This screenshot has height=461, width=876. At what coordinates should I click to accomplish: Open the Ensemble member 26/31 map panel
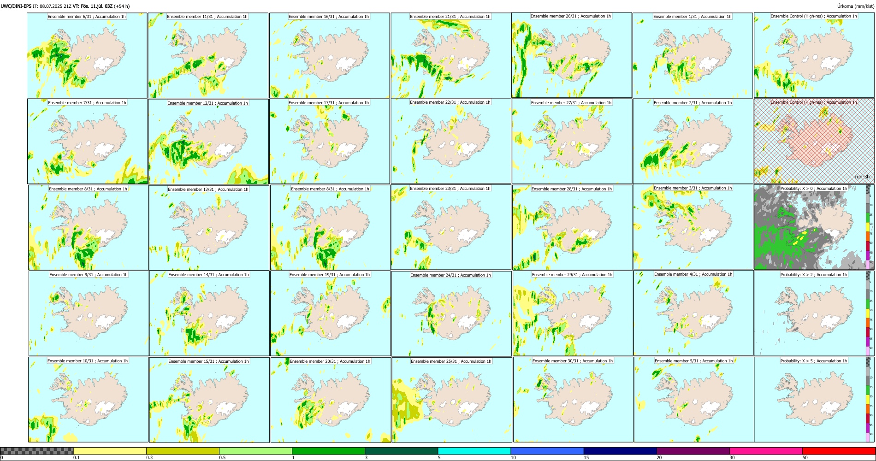click(x=572, y=55)
